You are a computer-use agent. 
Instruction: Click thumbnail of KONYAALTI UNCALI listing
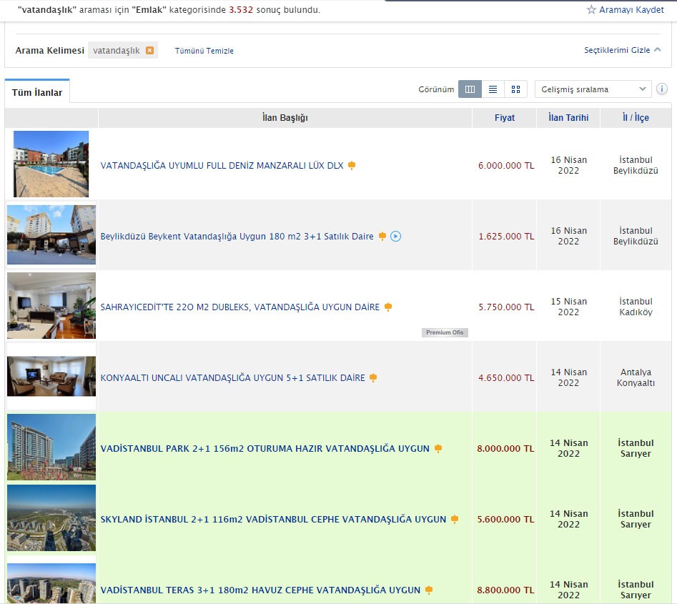[51, 376]
